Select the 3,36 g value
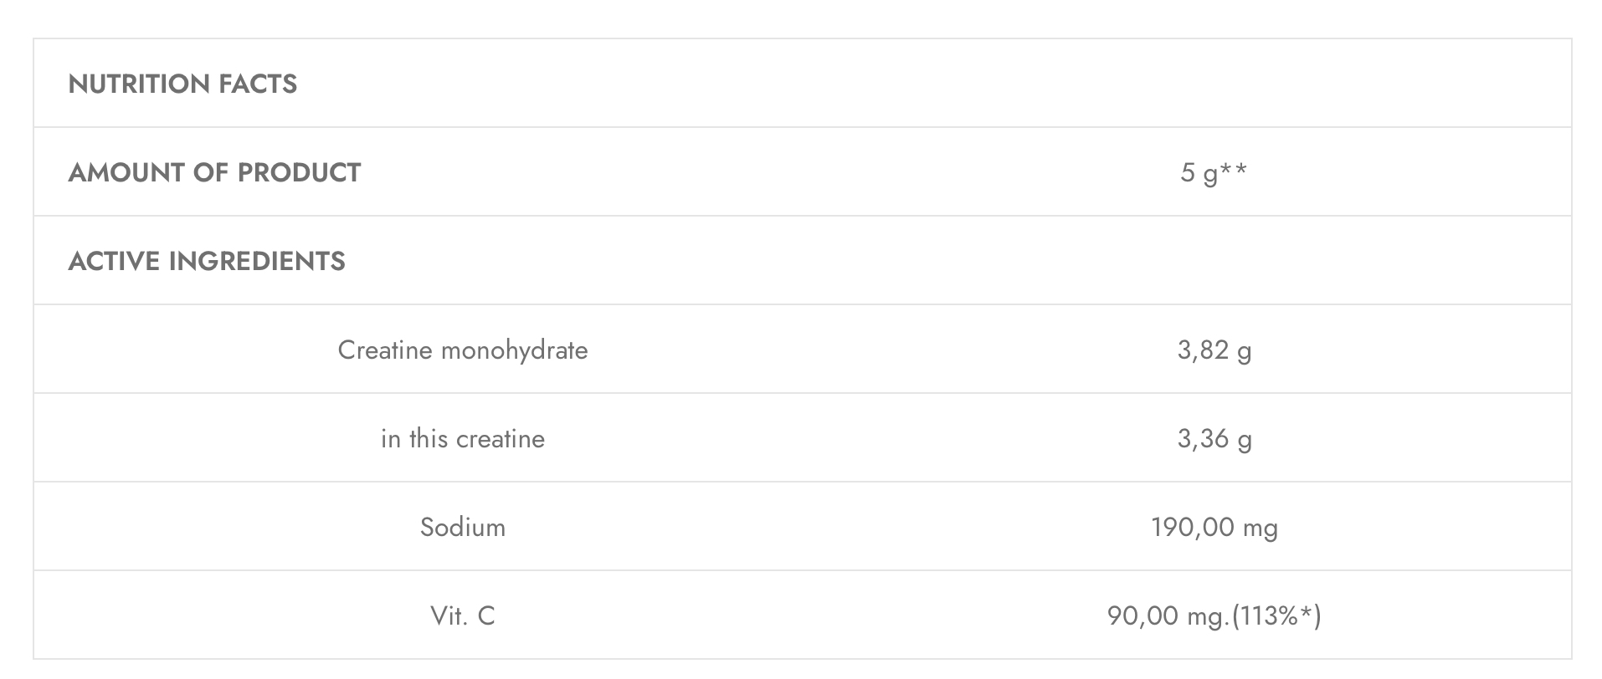1602x679 pixels. (1214, 439)
